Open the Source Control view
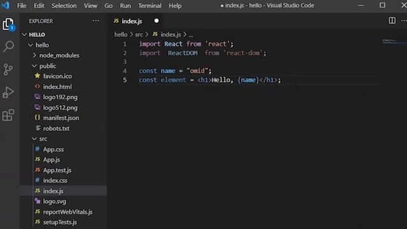The width and height of the screenshot is (407, 229). pyautogui.click(x=8, y=69)
